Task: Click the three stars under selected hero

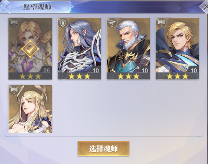Action: [x=30, y=76]
